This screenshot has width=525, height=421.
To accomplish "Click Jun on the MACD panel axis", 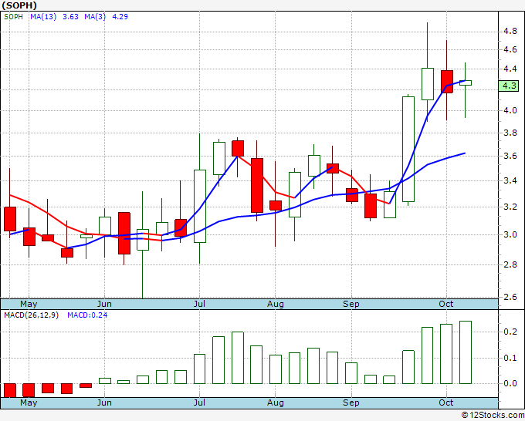I will pyautogui.click(x=104, y=403).
